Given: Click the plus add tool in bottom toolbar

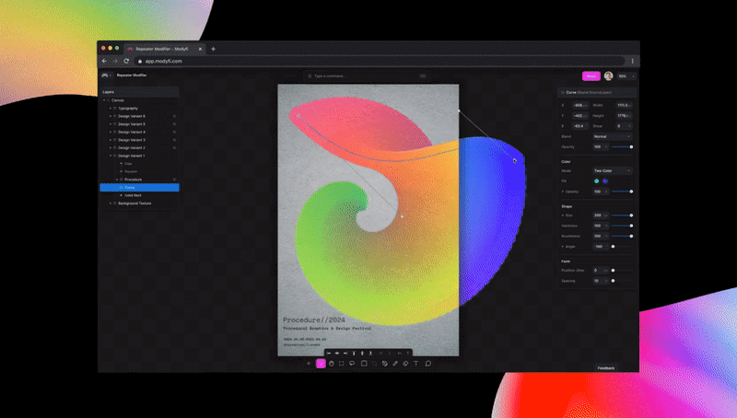Looking at the screenshot, I should click(x=309, y=364).
